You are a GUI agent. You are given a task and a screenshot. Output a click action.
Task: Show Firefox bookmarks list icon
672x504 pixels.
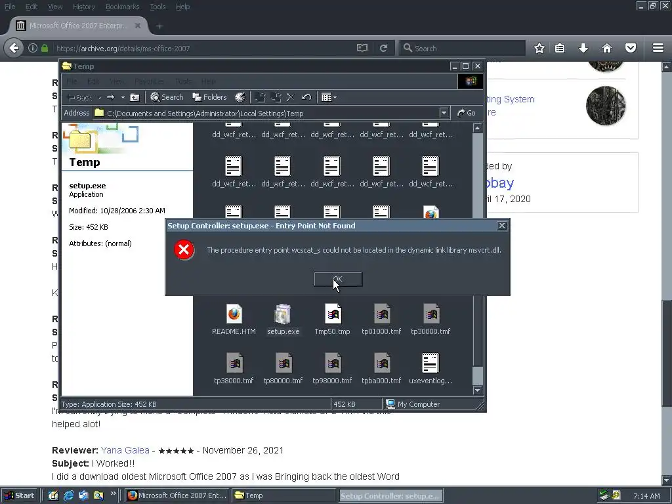tap(560, 48)
